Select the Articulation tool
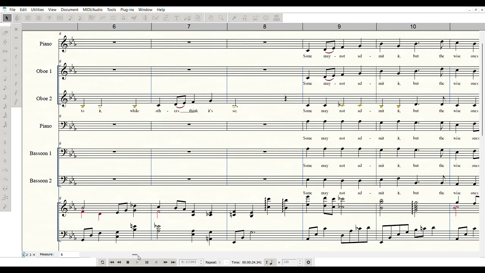485x273 pixels. point(124,18)
